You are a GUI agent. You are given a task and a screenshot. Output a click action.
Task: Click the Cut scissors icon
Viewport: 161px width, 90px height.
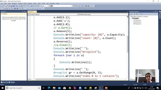pos(17,6)
